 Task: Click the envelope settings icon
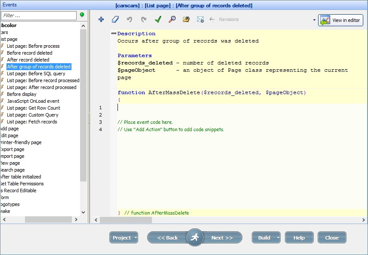tap(200, 19)
